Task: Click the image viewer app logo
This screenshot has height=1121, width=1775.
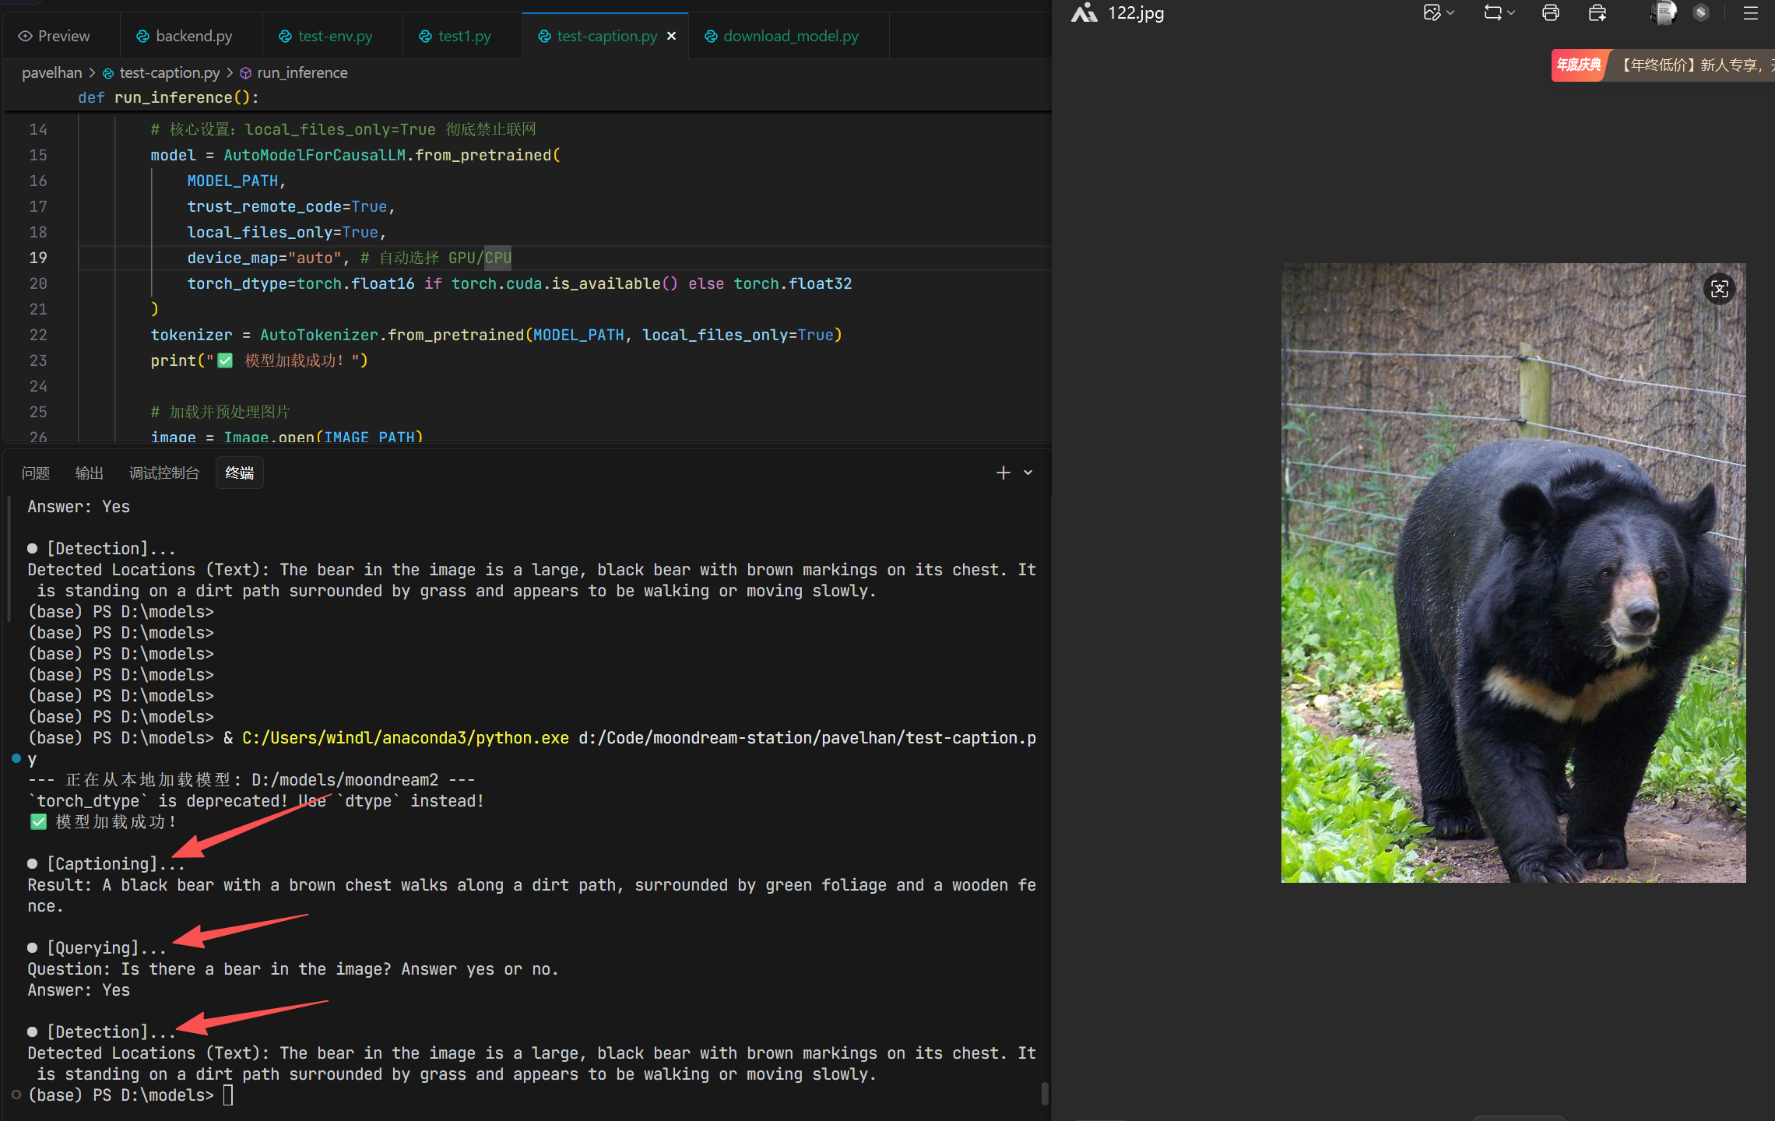Action: [x=1084, y=12]
